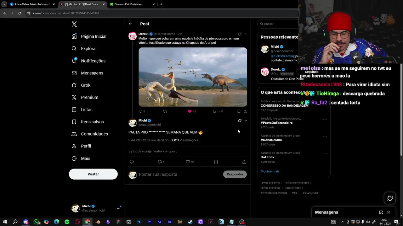The image size is (403, 226).
Task: Open Termos de Serviço link
Action: pyautogui.click(x=270, y=183)
